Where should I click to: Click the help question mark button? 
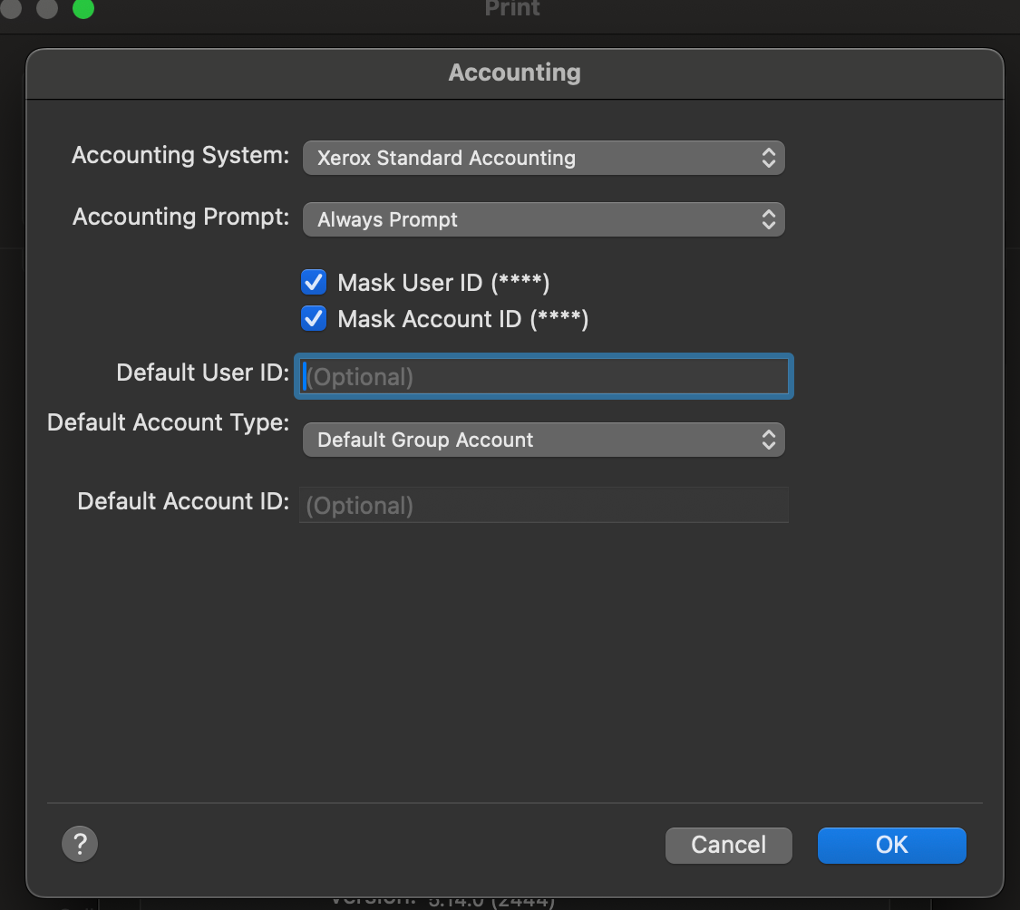point(80,845)
